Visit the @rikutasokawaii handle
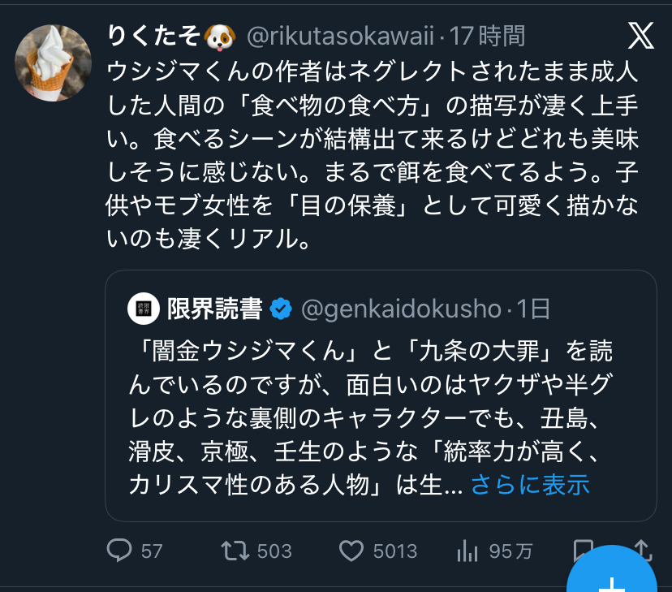Image resolution: width=672 pixels, height=592 pixels. [x=340, y=36]
